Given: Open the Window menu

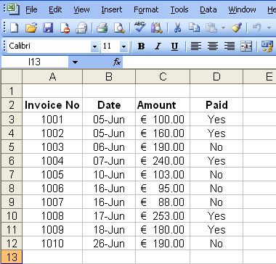Looking at the screenshot, I should coord(242,9).
